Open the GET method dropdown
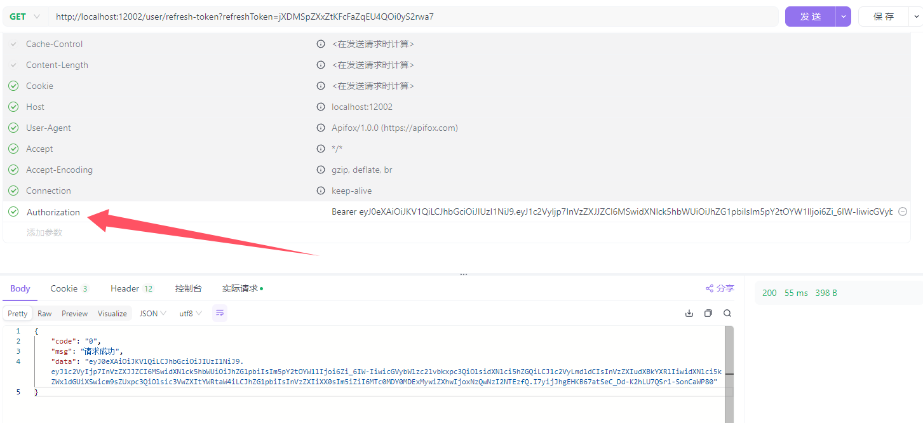 pyautogui.click(x=25, y=17)
